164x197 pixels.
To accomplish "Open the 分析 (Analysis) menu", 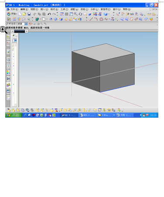I will (x=94, y=9).
